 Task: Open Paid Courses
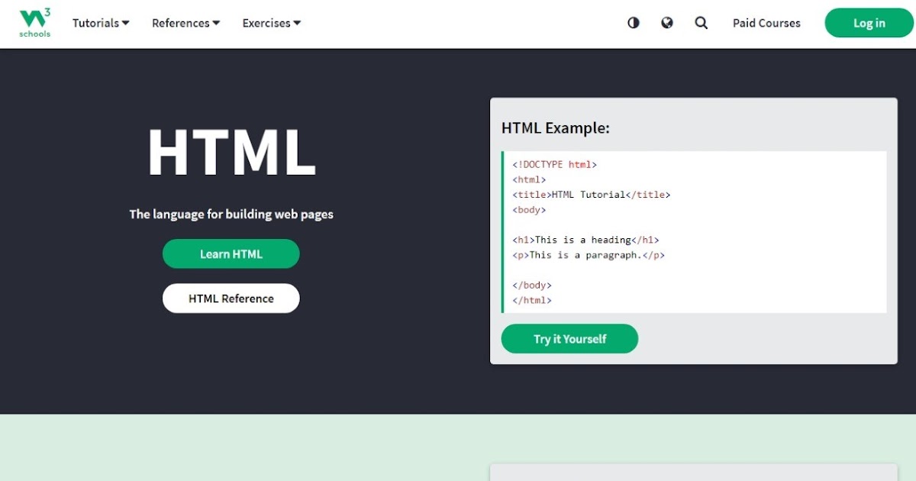coord(766,23)
